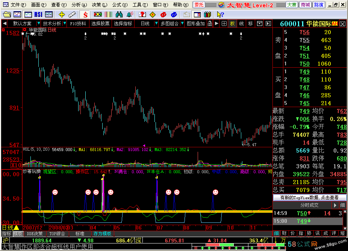This screenshot has width=348, height=251.
Task: Click the 委托 order button
Action: [x=199, y=5]
